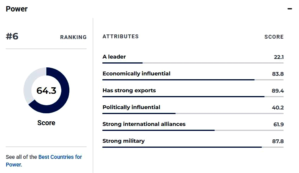Click the Politically influential progress bar
This screenshot has width=299, height=173.
click(193, 113)
